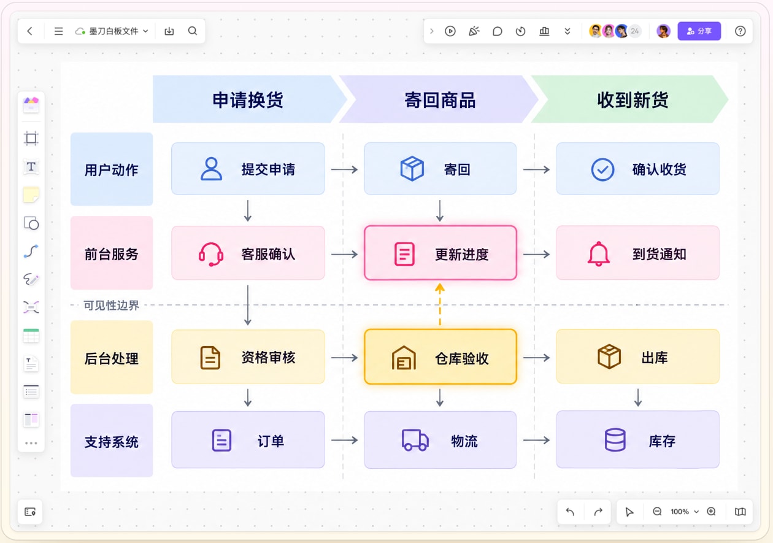Image resolution: width=773 pixels, height=543 pixels.
Task: Click the 库存 card
Action: [637, 440]
